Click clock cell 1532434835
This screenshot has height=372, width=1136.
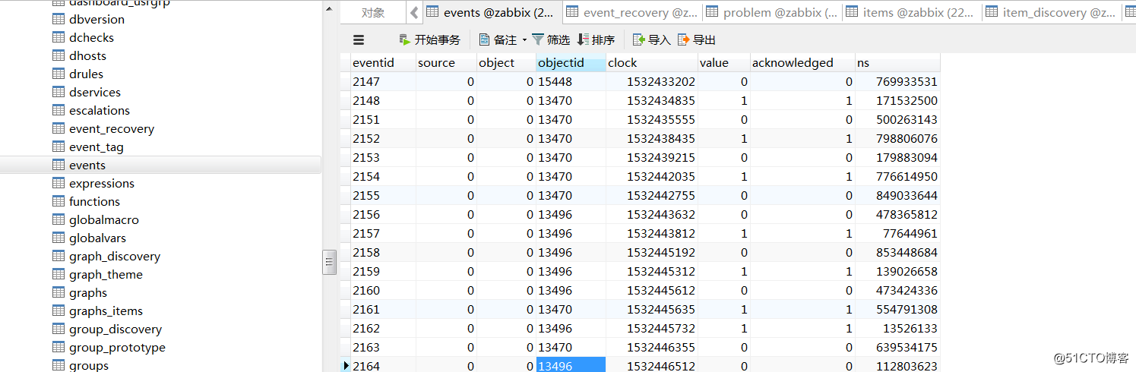[x=651, y=100]
